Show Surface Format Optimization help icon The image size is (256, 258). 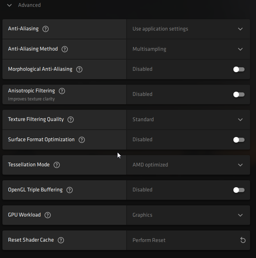point(82,140)
